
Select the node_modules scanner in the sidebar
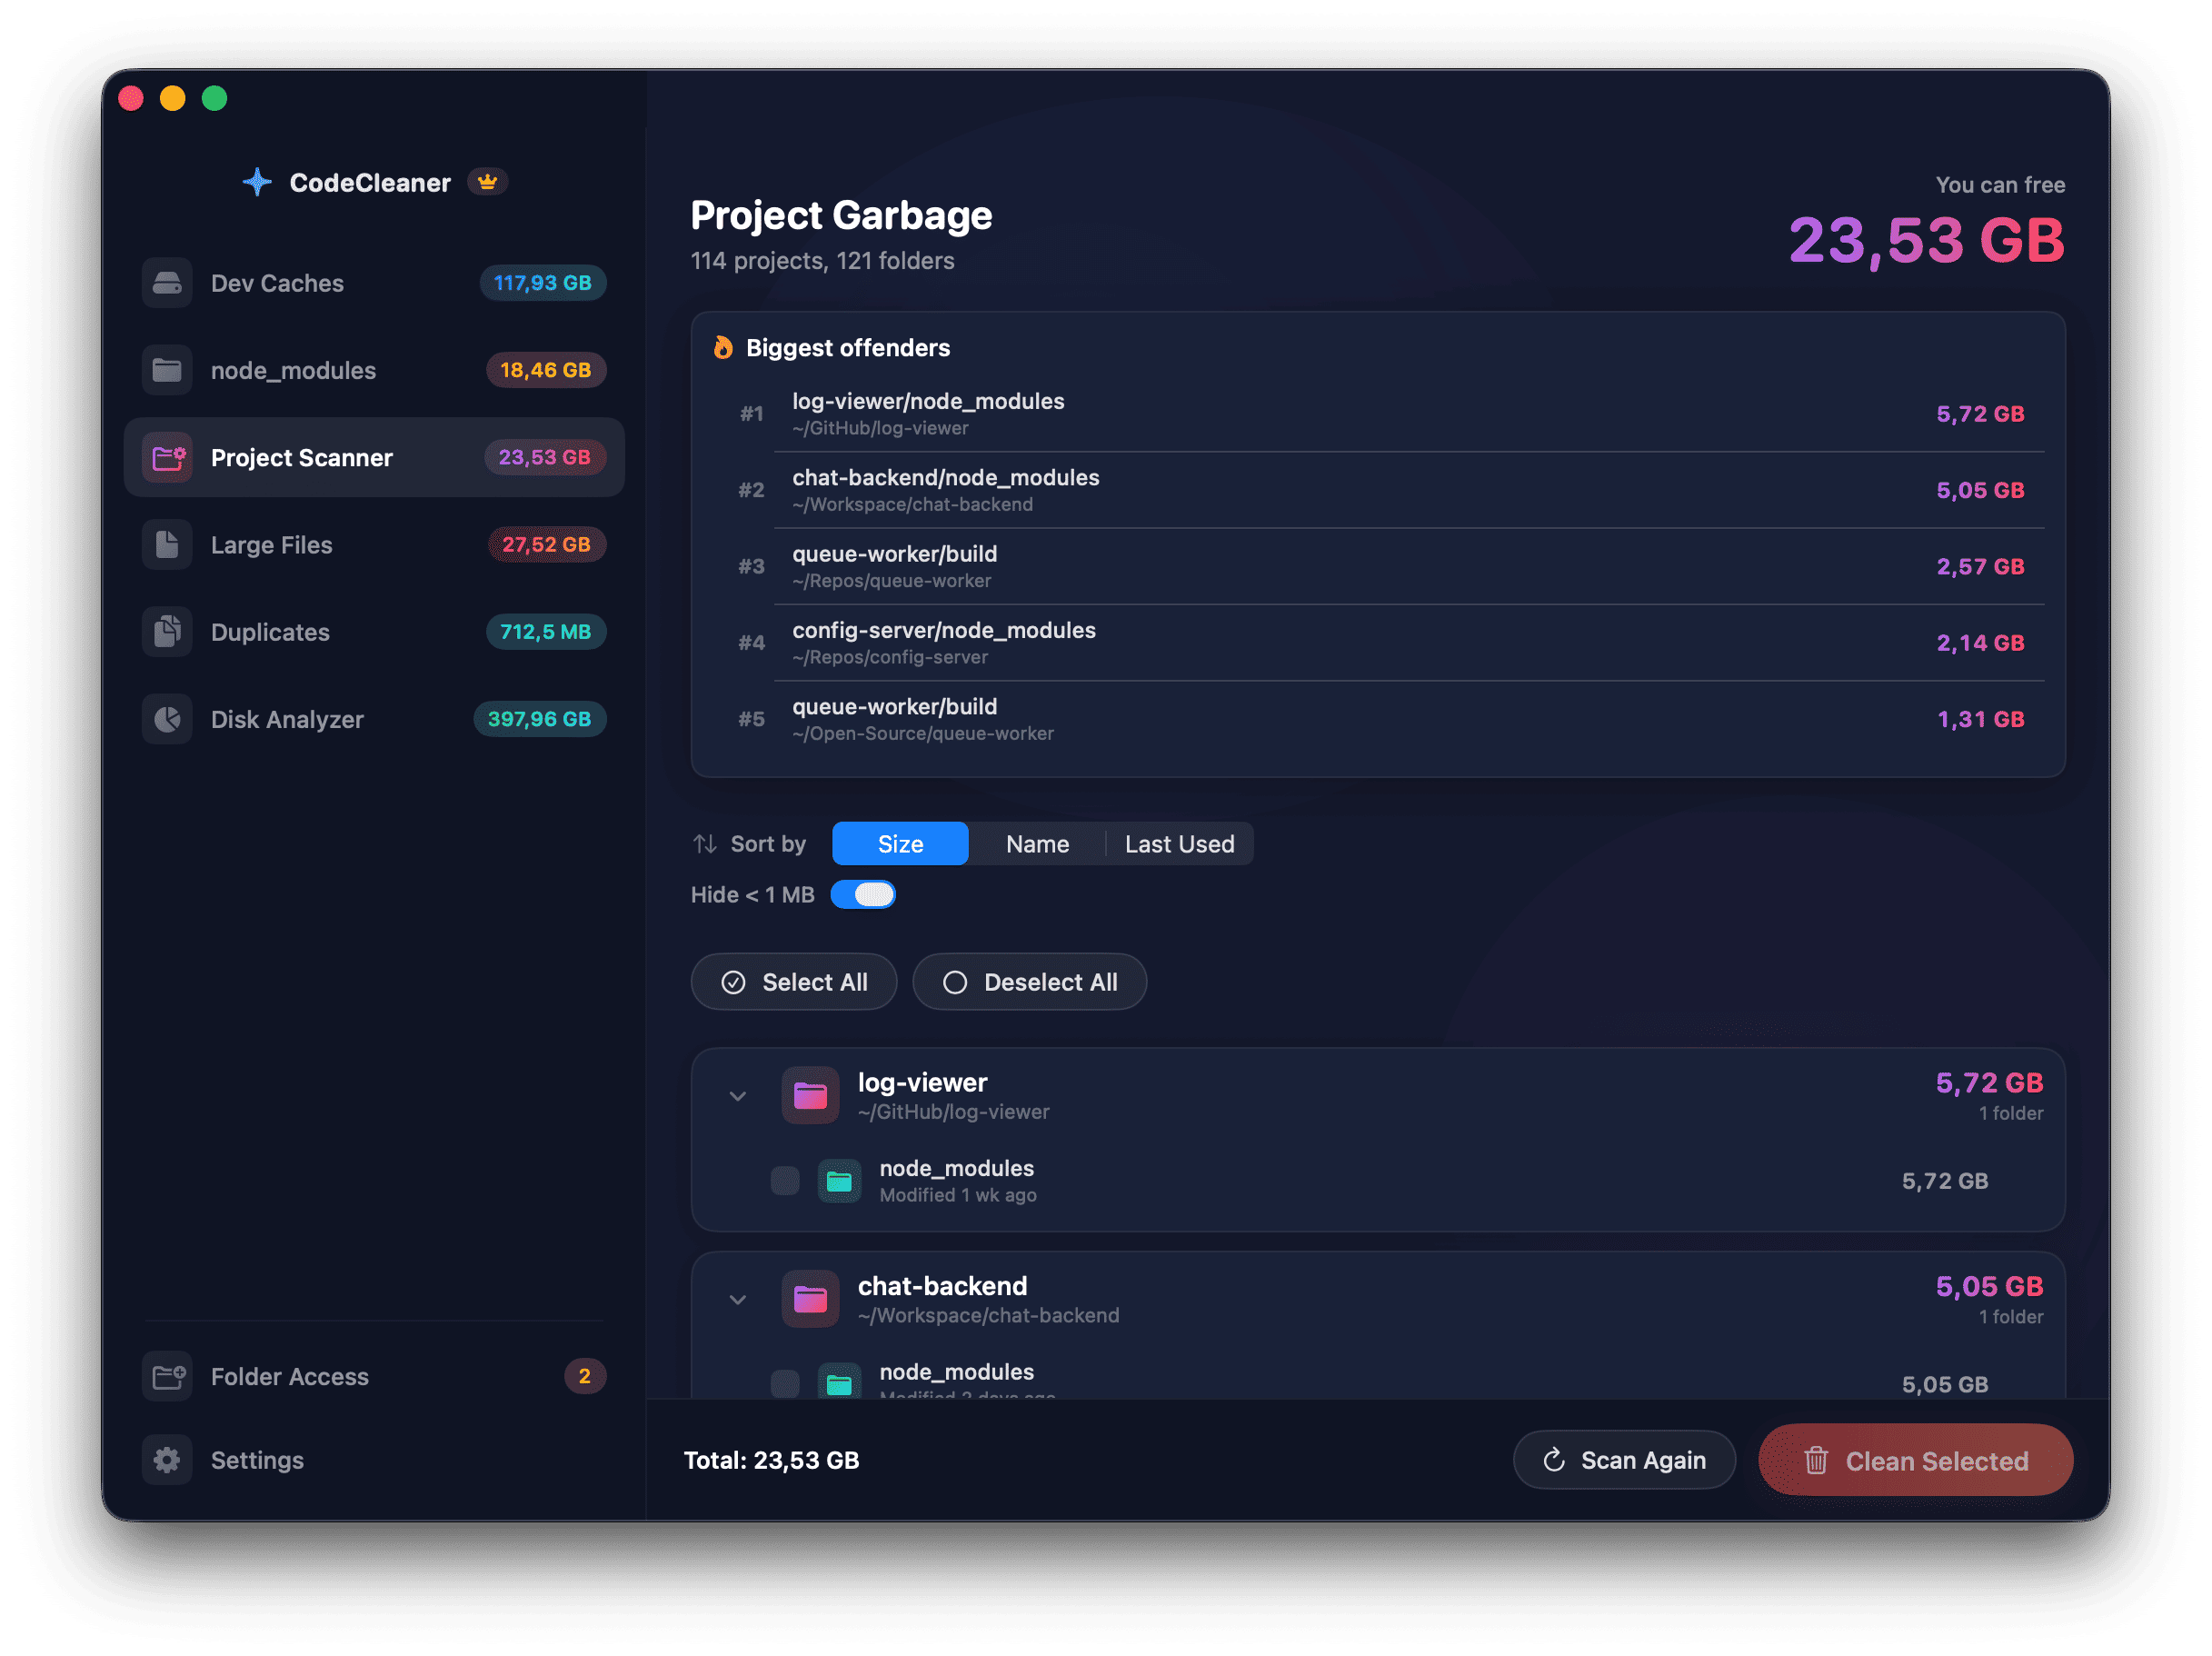(x=294, y=370)
